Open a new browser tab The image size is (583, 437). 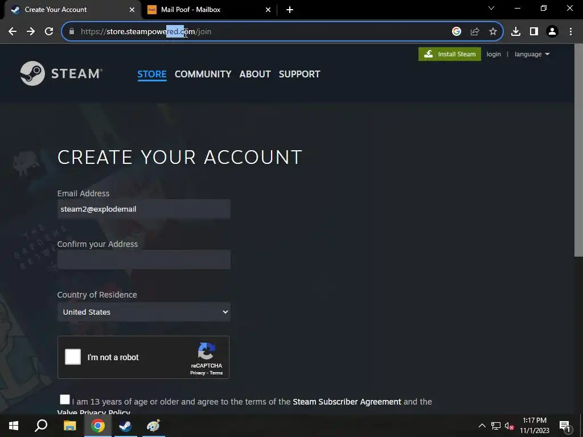click(x=290, y=10)
